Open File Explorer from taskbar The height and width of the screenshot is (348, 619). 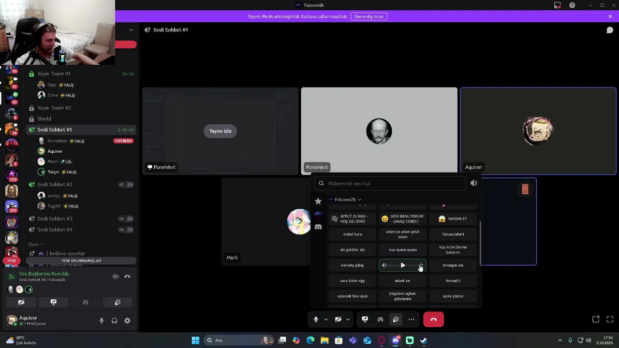coord(324,340)
